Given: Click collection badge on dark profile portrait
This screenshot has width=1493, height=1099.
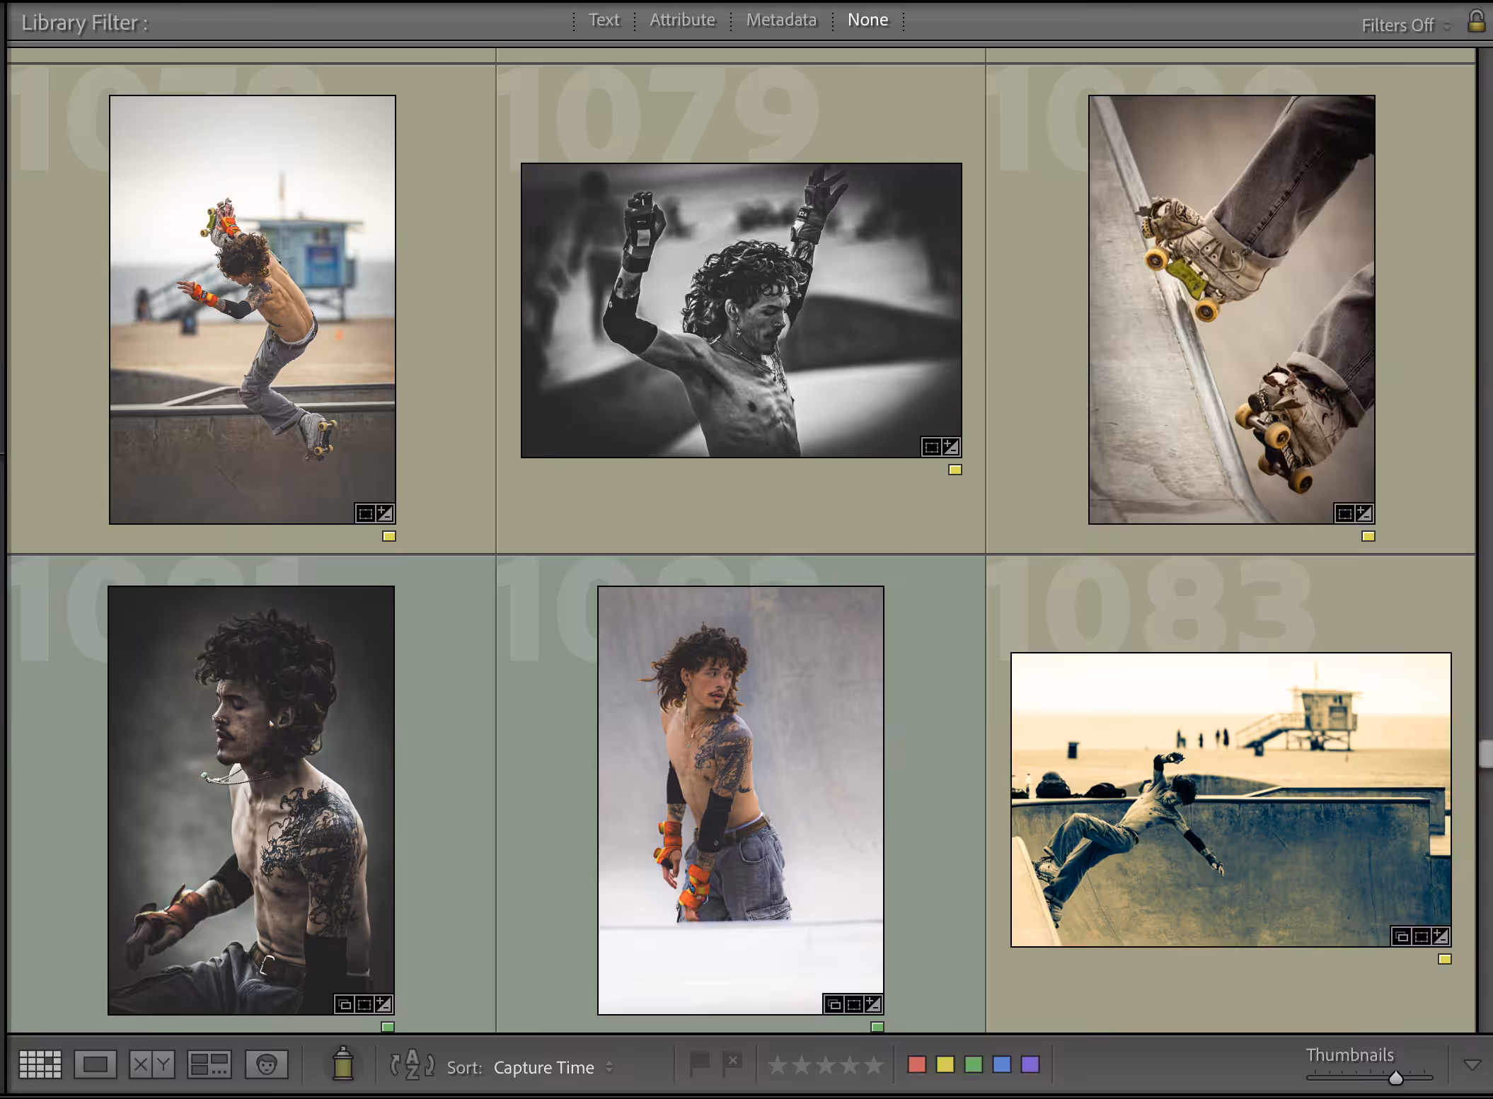Looking at the screenshot, I should [x=345, y=1004].
